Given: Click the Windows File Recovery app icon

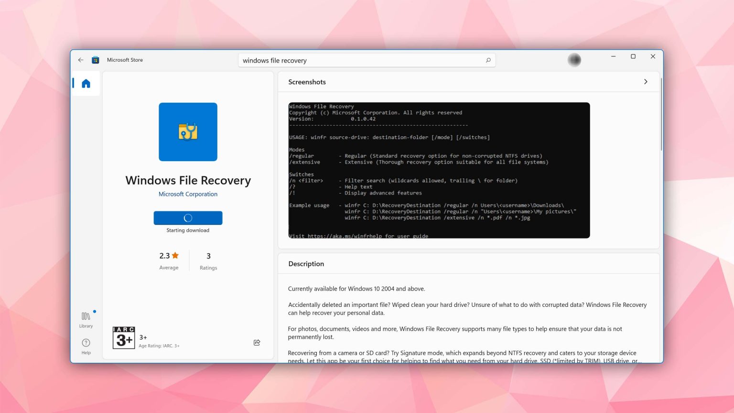Looking at the screenshot, I should click(188, 132).
